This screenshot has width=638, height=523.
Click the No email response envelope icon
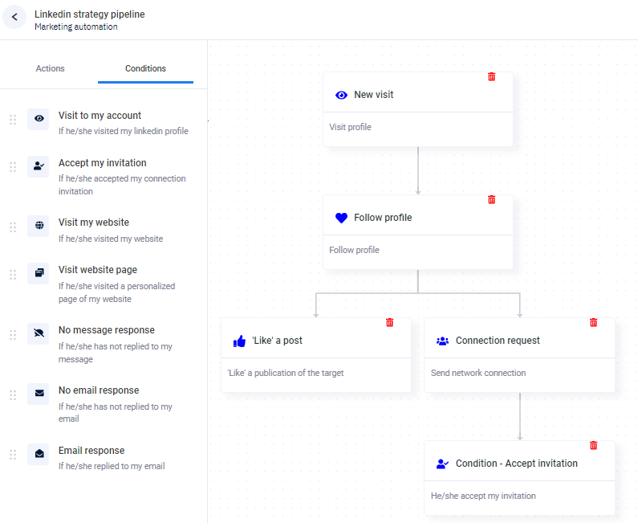coord(38,394)
